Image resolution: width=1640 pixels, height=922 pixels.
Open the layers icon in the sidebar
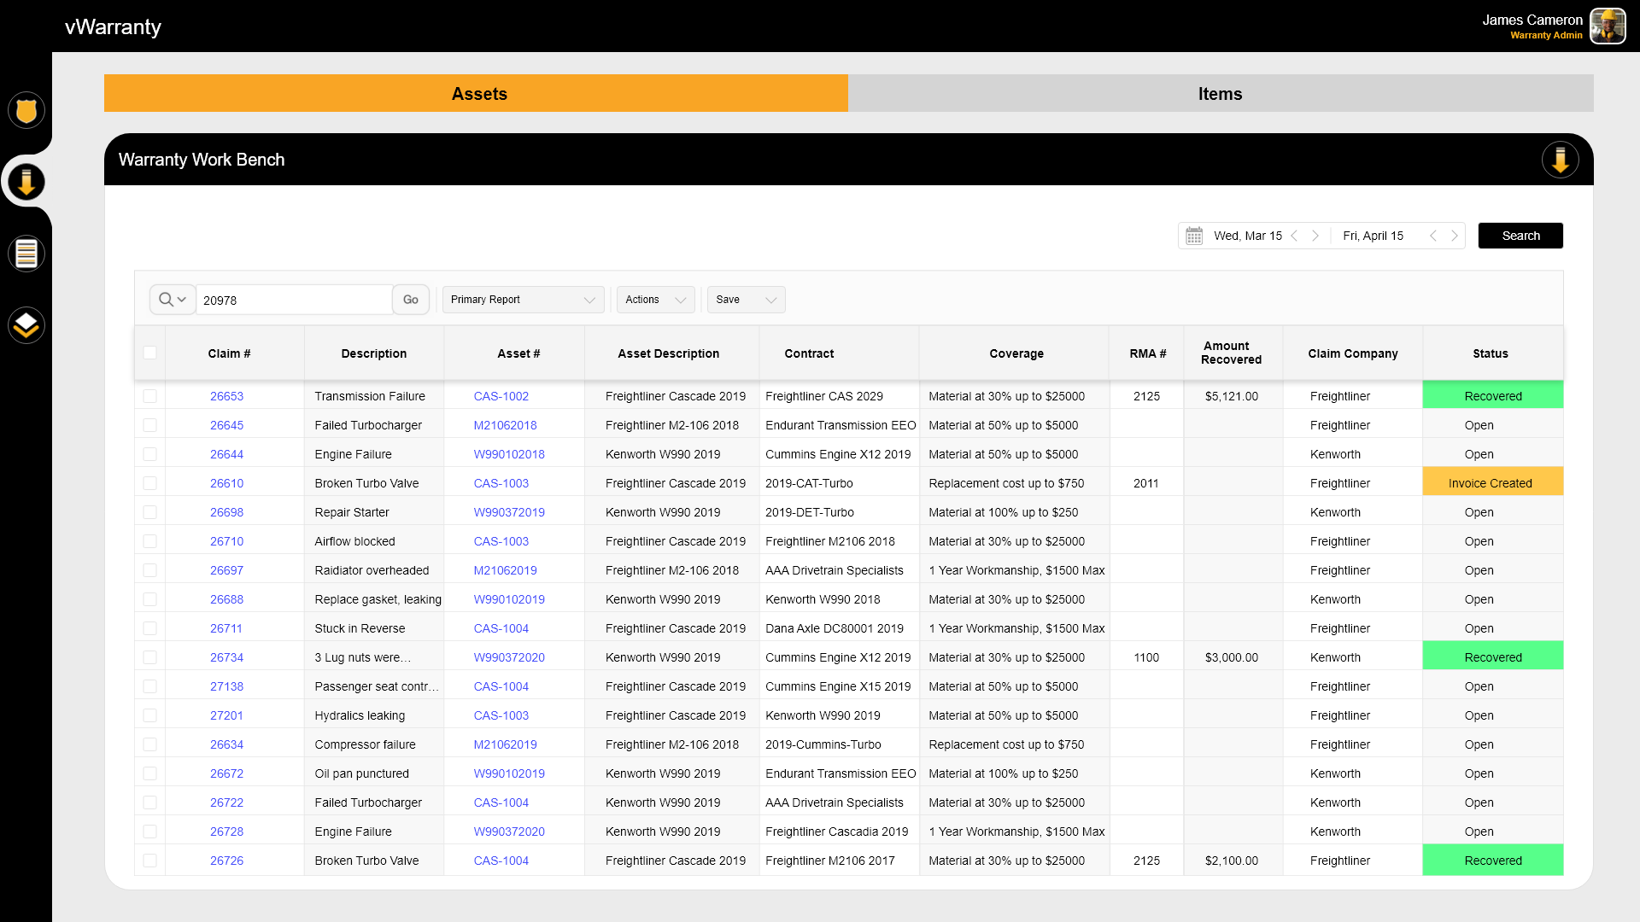pos(26,325)
